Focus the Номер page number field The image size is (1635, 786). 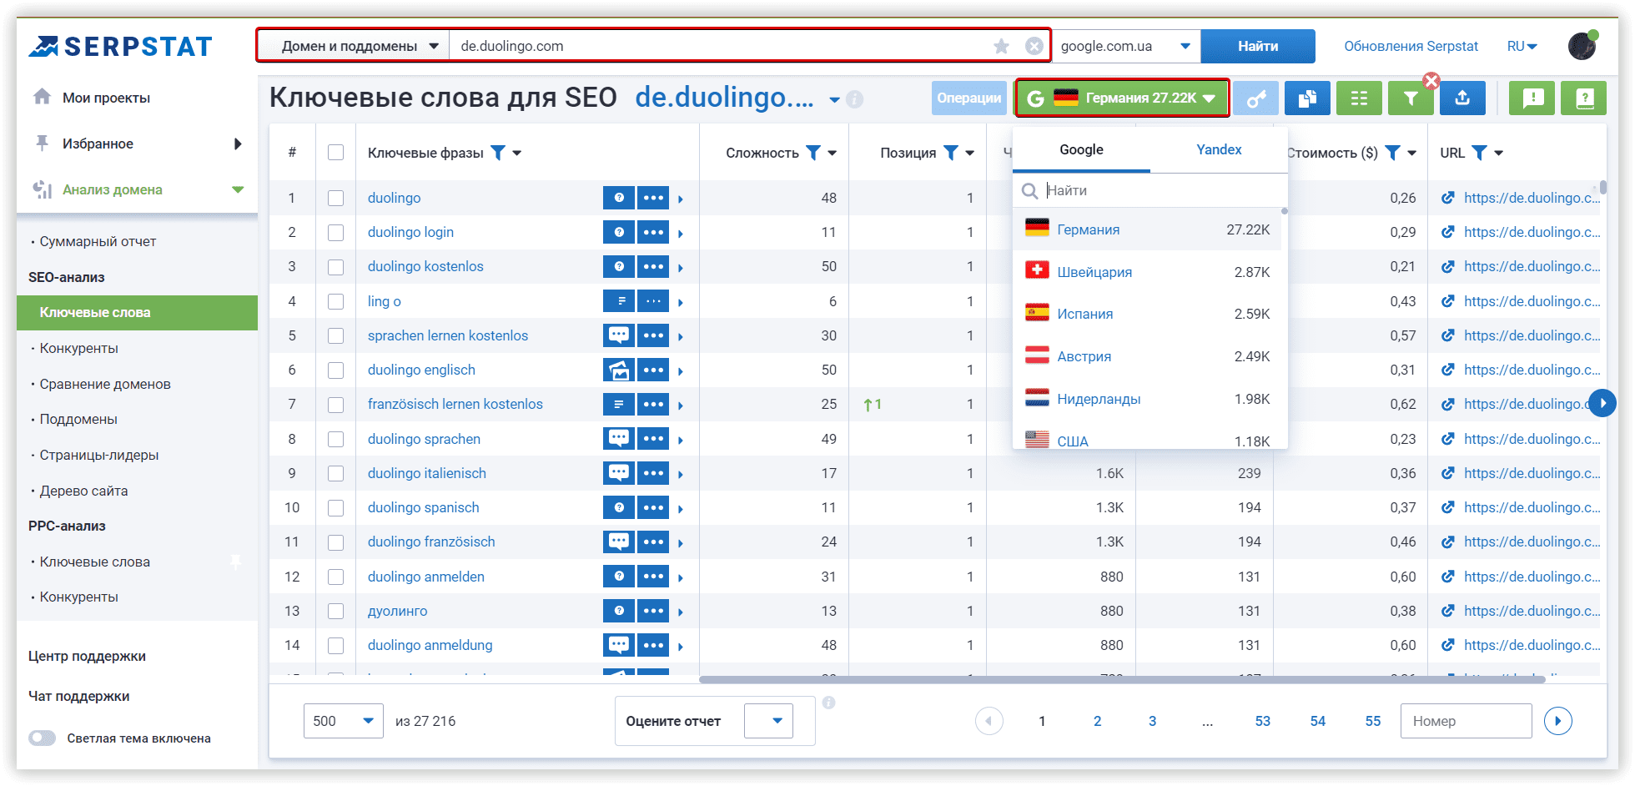pos(1466,721)
